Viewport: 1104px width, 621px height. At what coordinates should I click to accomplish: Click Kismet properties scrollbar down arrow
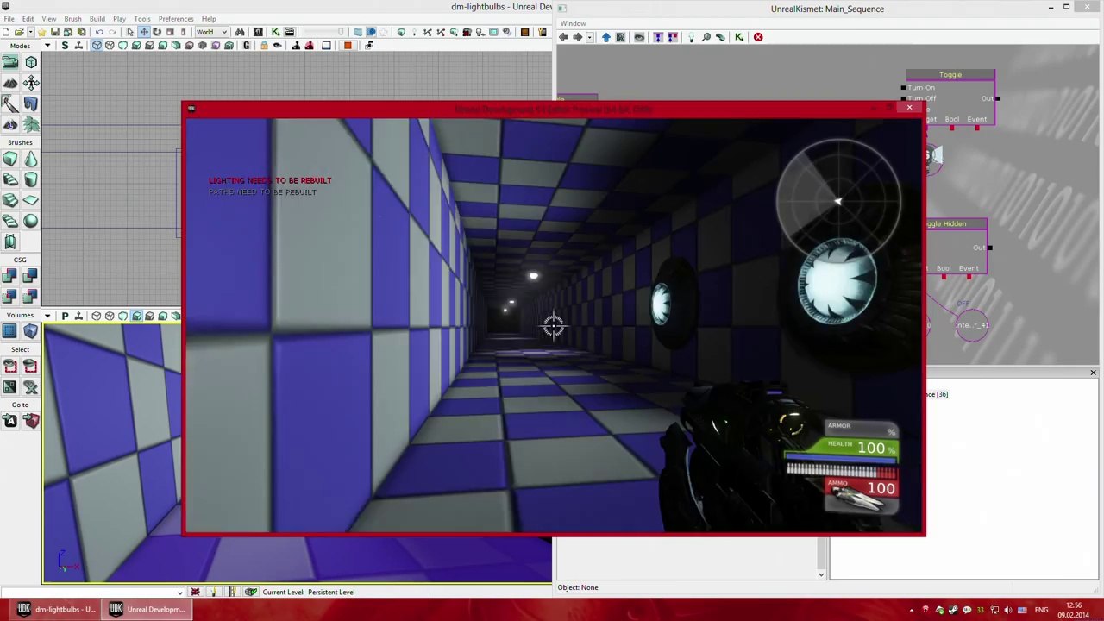click(821, 574)
